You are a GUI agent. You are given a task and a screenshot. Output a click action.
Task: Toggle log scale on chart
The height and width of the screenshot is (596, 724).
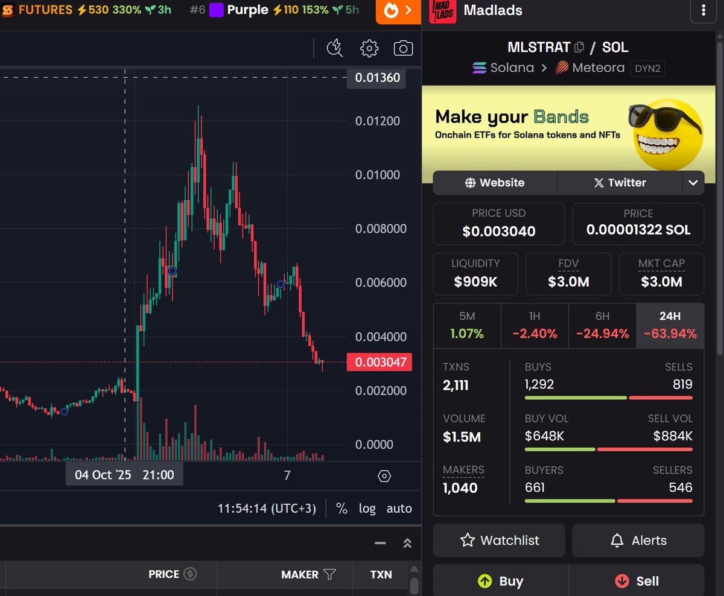[x=367, y=509]
